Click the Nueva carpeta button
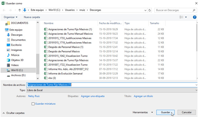Screen dimensions: 199x117 pos(32,17)
